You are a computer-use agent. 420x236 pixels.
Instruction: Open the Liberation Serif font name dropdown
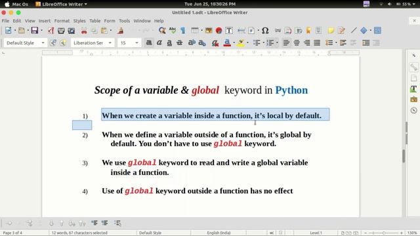(110, 43)
